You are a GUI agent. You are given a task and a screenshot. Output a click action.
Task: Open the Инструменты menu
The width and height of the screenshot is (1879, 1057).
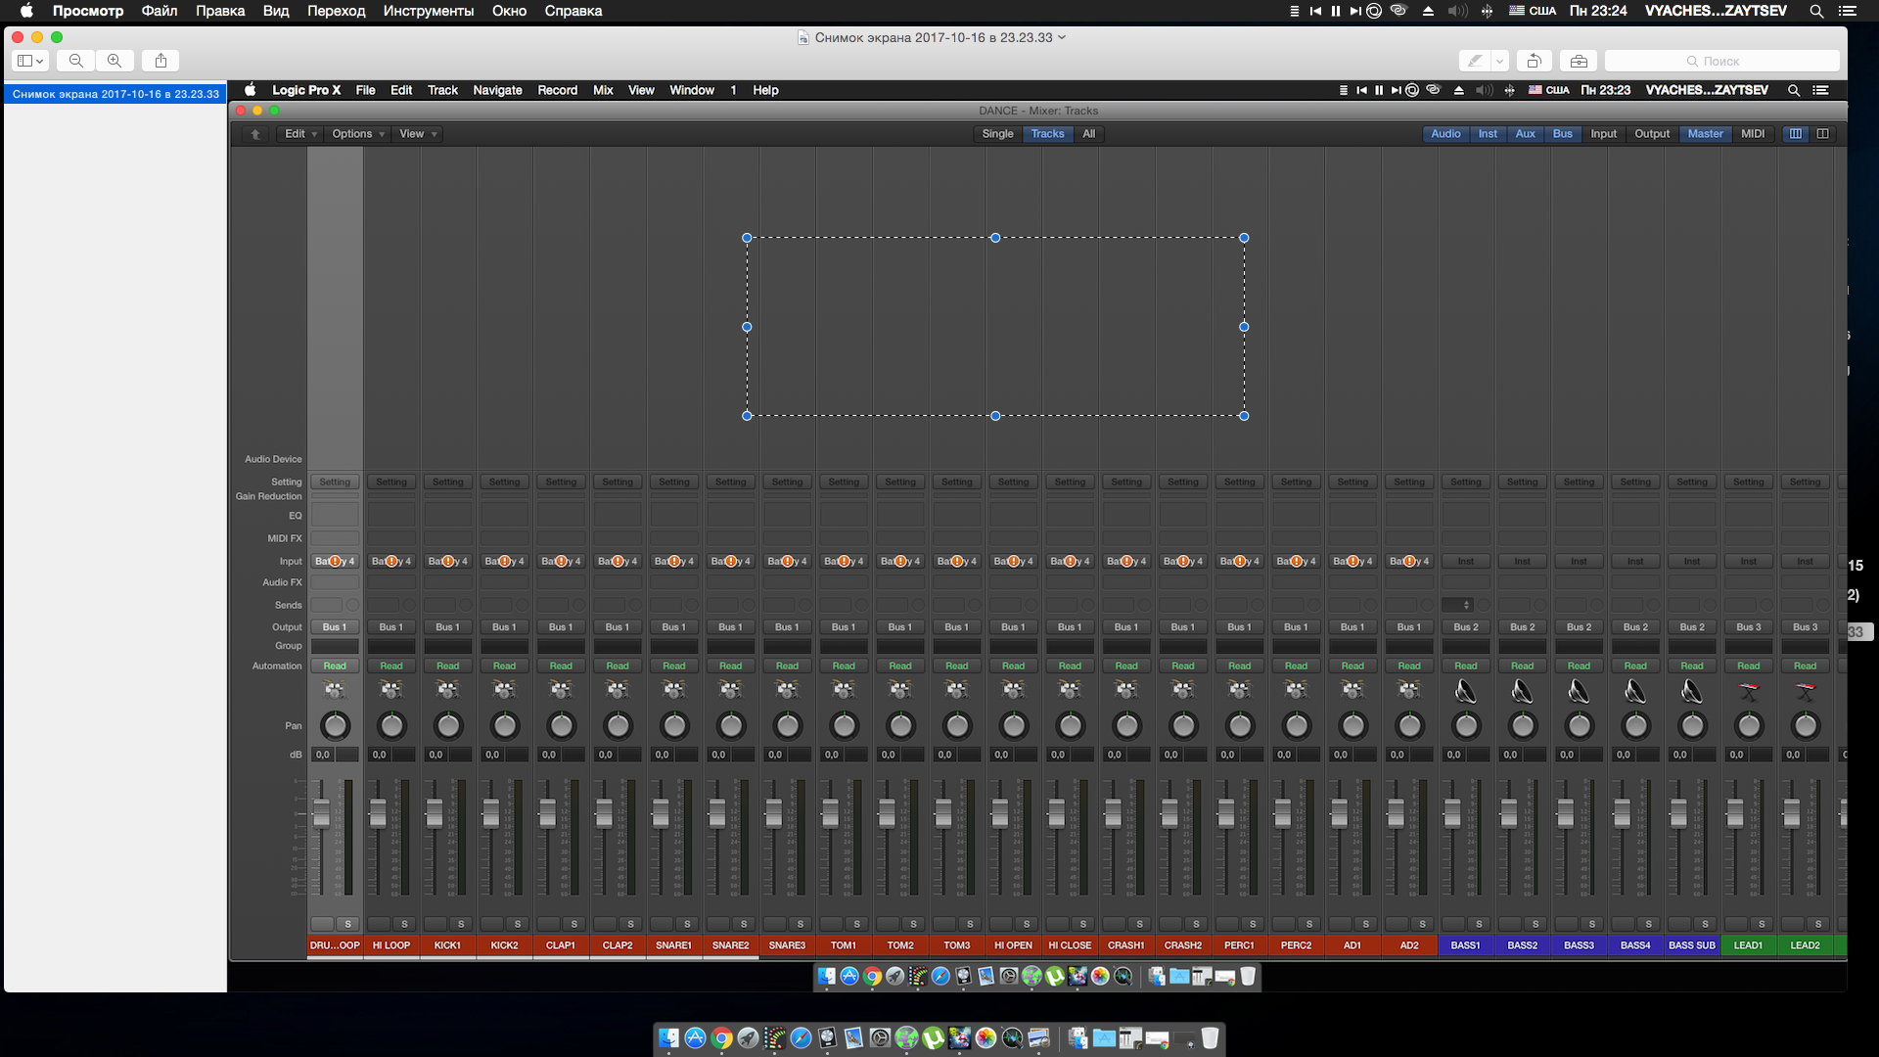[x=428, y=11]
